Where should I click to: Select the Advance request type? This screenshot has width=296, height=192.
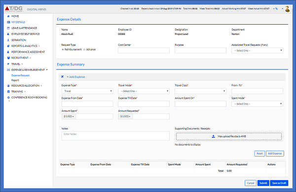[84, 50]
